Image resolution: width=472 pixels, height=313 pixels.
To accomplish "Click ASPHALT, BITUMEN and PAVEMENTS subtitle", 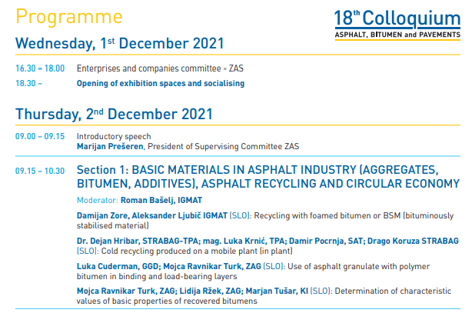I will 397,35.
